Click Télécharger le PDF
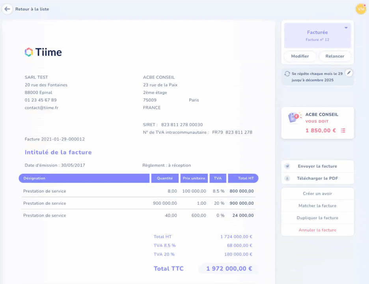Screen dimensions: 369x284 317,179
